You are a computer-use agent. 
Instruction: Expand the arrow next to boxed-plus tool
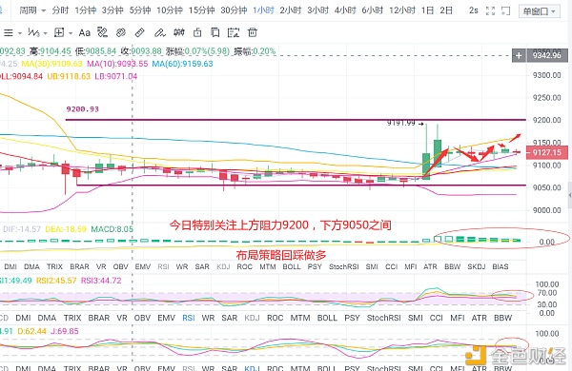click(x=71, y=33)
